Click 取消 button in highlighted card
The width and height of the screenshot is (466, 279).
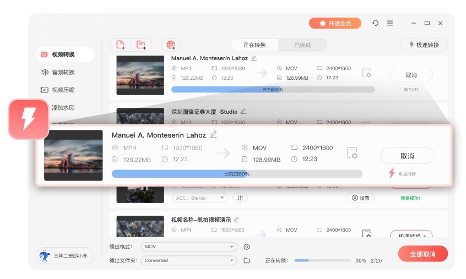tap(407, 156)
